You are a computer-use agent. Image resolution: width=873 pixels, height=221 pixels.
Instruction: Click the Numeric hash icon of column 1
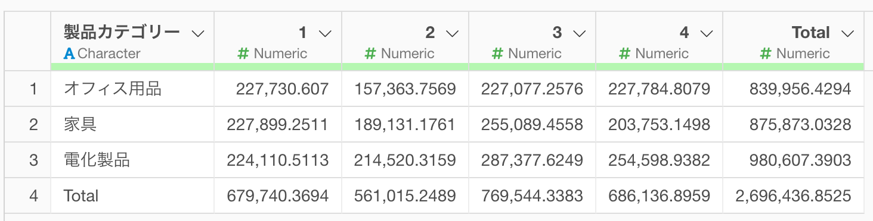tap(243, 53)
